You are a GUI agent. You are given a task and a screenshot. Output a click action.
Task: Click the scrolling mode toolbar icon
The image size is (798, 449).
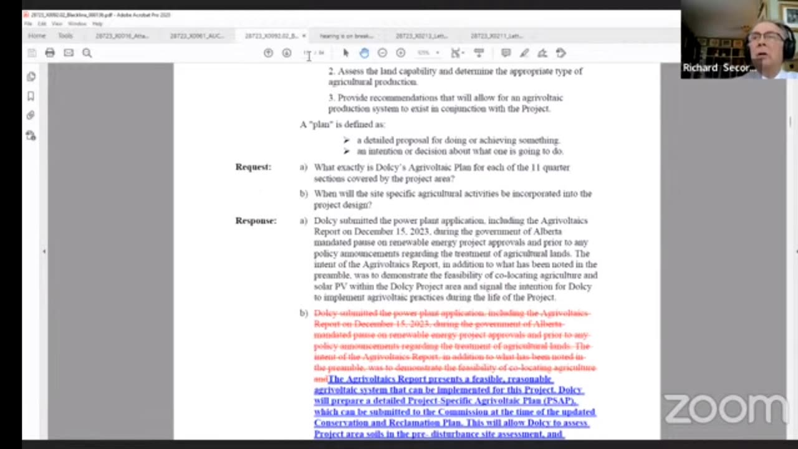point(479,53)
